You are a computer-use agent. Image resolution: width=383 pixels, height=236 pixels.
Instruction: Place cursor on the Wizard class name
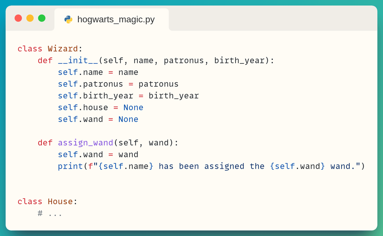pyautogui.click(x=63, y=49)
